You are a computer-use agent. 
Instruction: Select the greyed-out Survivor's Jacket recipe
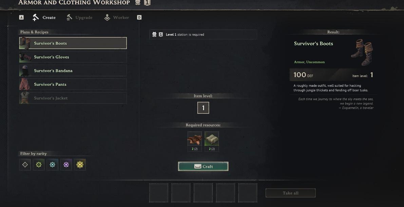[x=73, y=98]
